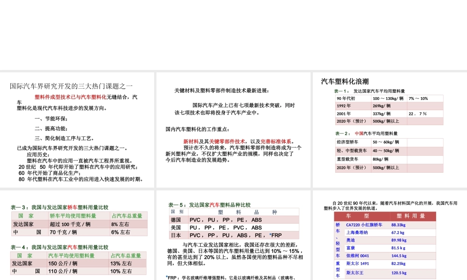Open slide about 关键材料及塑料零部件制造技术最新进展
The width and height of the screenshot is (467, 280).
[233, 130]
